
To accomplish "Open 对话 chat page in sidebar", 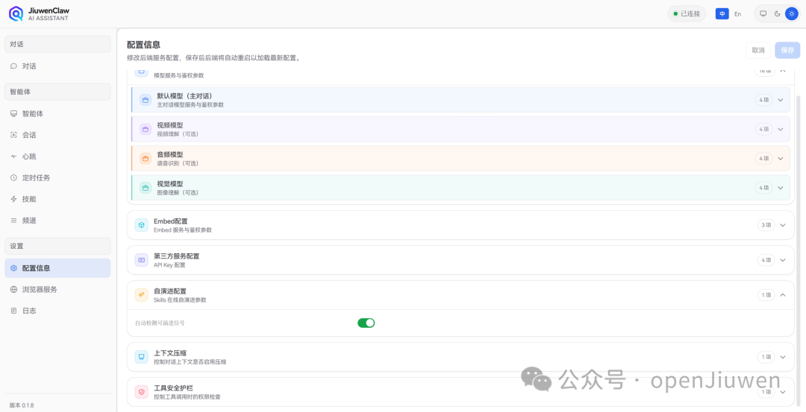I will click(57, 66).
